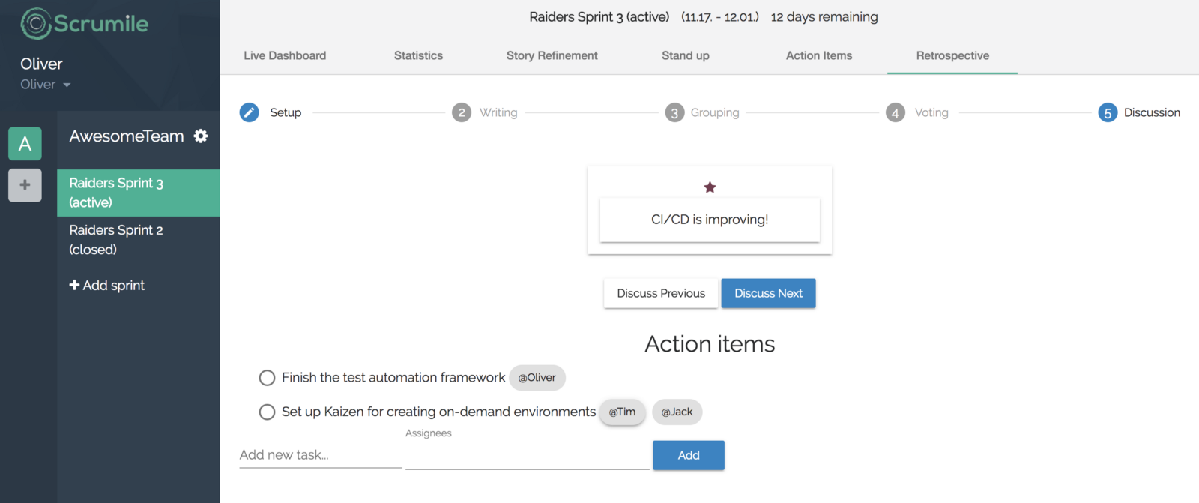Select step 4 Voting circle
1199x503 pixels.
[x=895, y=112]
